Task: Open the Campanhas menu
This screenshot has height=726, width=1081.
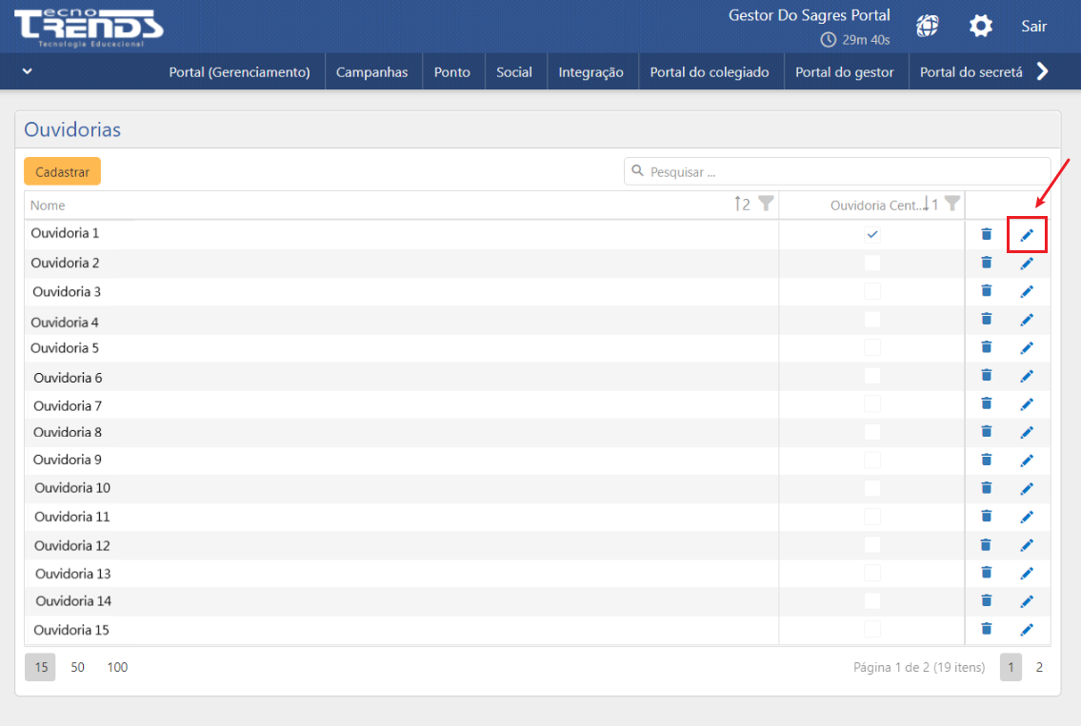Action: click(371, 72)
